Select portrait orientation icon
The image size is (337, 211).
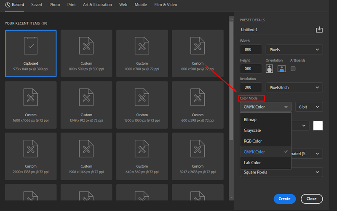pyautogui.click(x=269, y=69)
